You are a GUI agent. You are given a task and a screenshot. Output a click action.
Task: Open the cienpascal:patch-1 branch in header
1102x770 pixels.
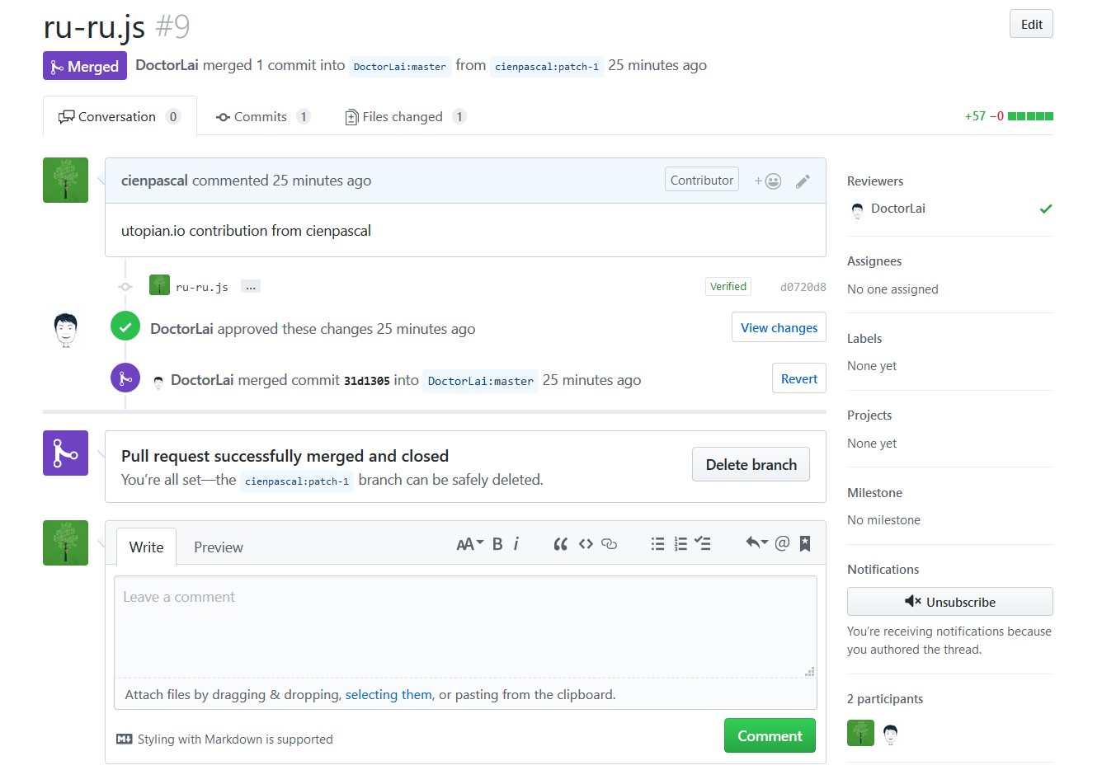click(x=547, y=67)
